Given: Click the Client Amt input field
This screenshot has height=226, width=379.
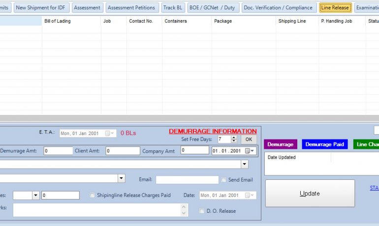Looking at the screenshot, I should click(x=123, y=151).
